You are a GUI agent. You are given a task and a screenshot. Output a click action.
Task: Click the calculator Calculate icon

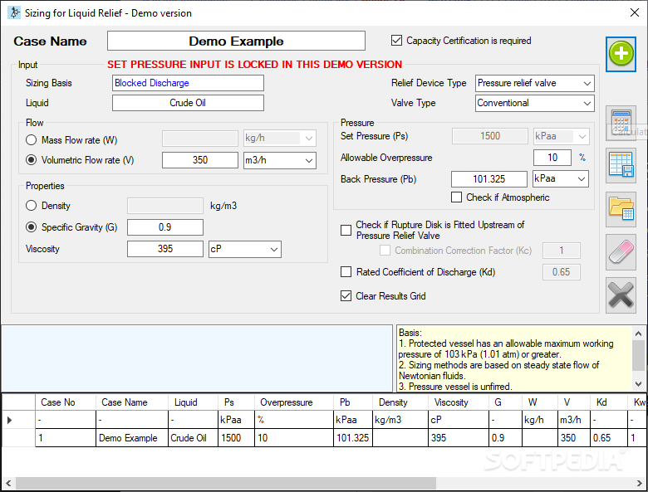(621, 123)
